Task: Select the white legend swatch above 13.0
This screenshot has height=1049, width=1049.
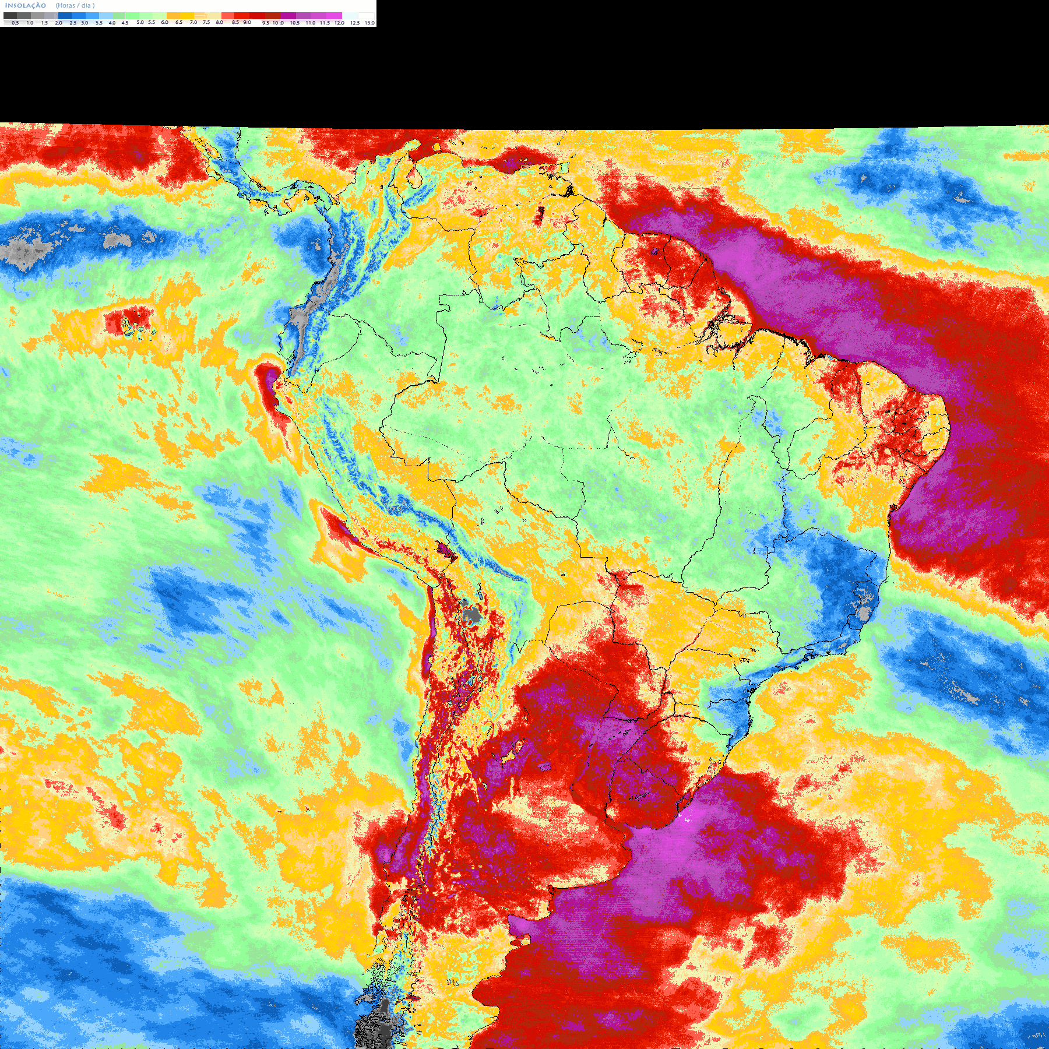Action: [x=366, y=16]
